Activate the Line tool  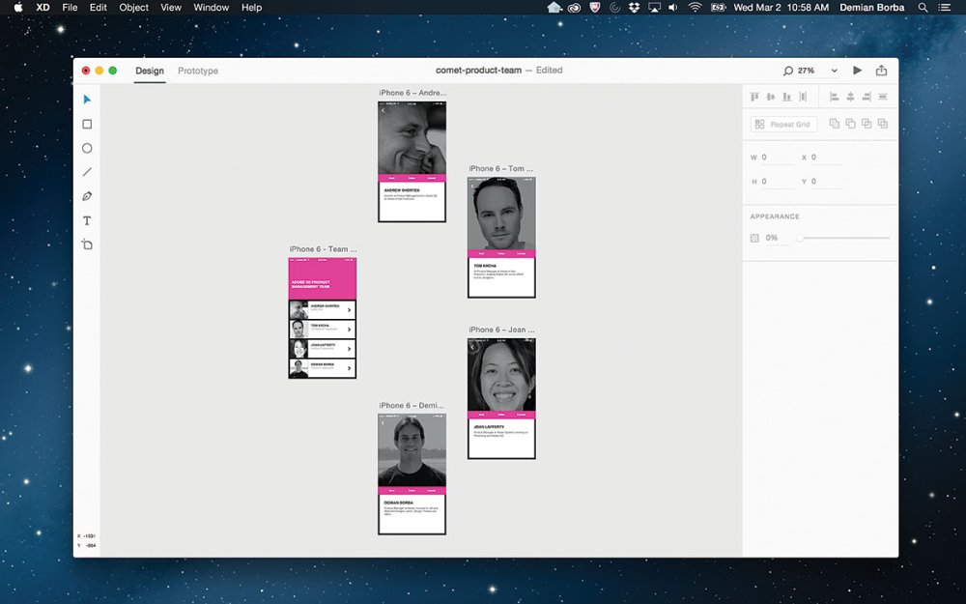(x=87, y=172)
